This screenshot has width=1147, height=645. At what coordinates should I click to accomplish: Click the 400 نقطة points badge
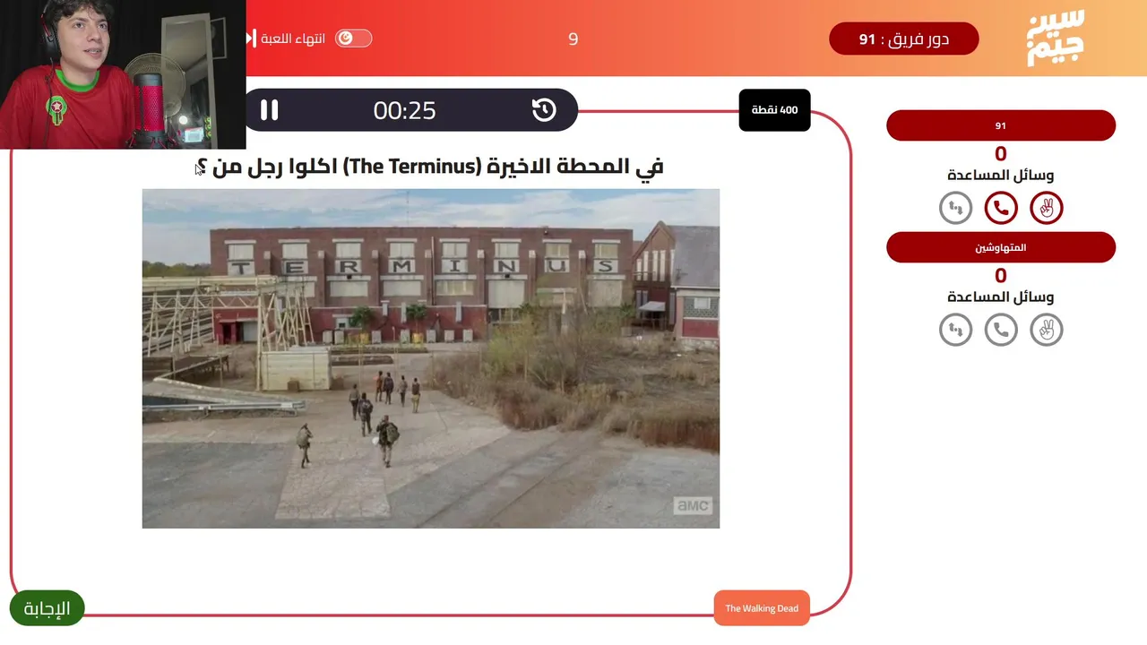[x=774, y=110]
